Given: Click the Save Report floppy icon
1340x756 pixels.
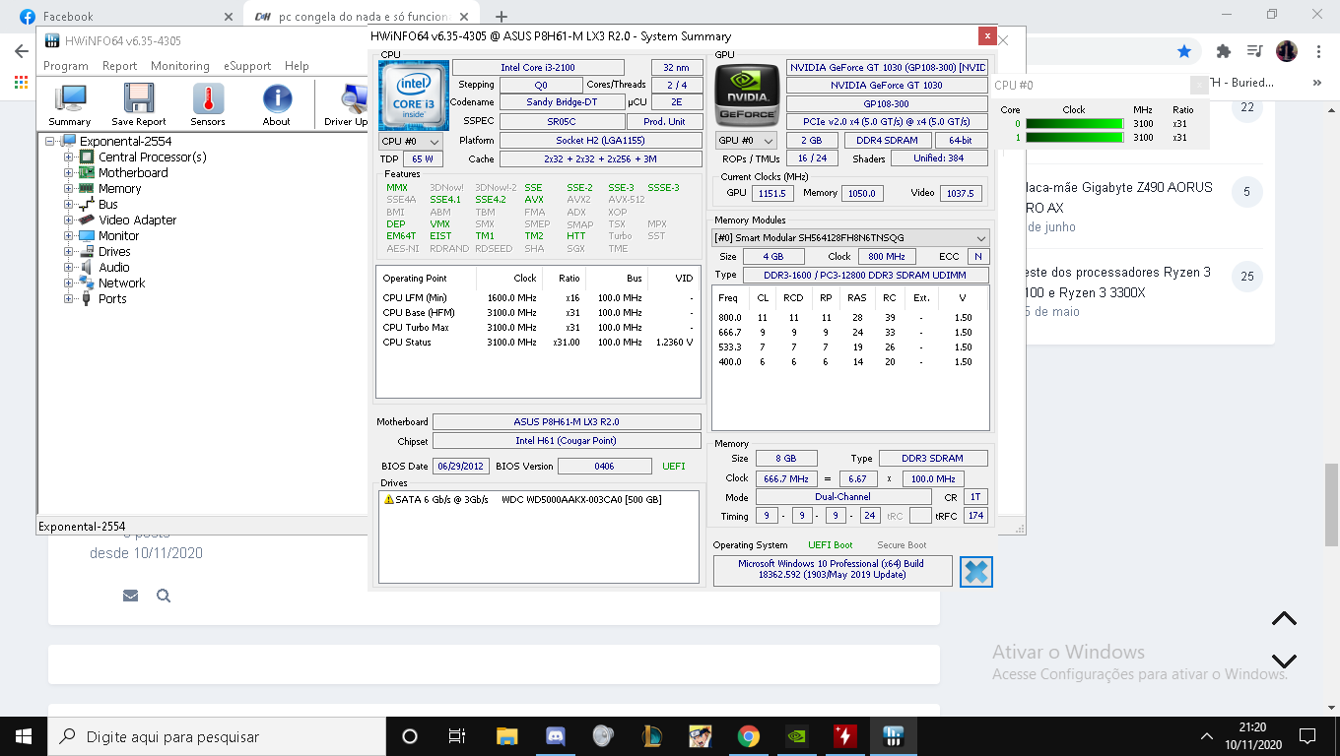Looking at the screenshot, I should [x=139, y=104].
